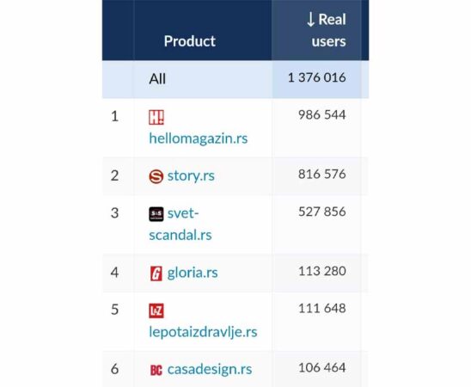Image resolution: width=471 pixels, height=387 pixels.
Task: Click the sort arrow beside Real users
Action: 310,20
